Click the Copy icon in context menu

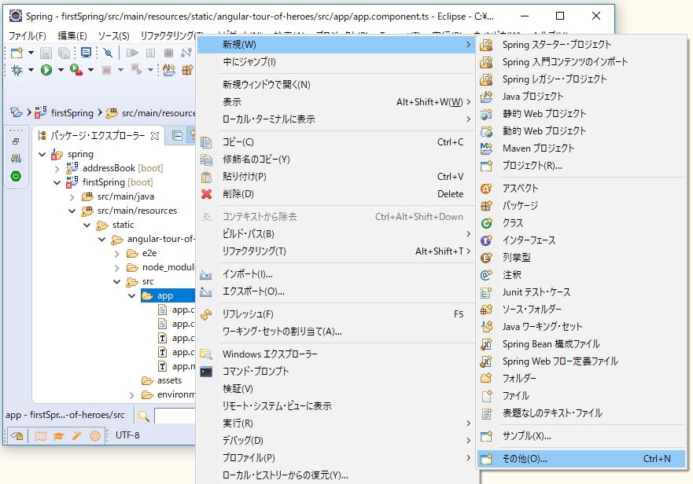(206, 142)
